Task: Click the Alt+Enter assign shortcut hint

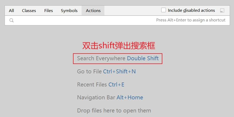Action: [191, 20]
